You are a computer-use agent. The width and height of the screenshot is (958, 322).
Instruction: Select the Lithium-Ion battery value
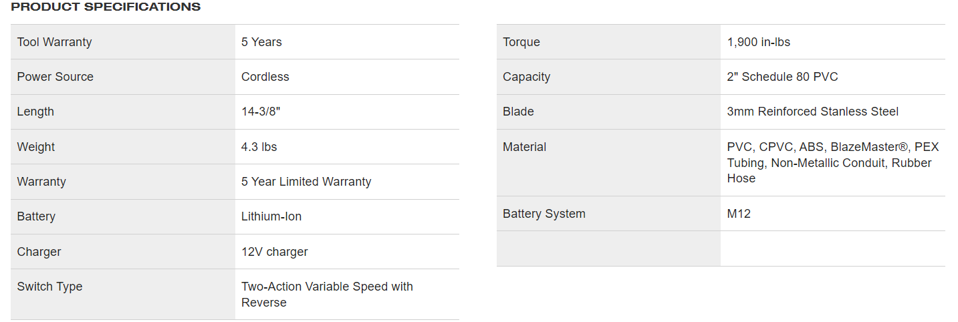point(271,216)
